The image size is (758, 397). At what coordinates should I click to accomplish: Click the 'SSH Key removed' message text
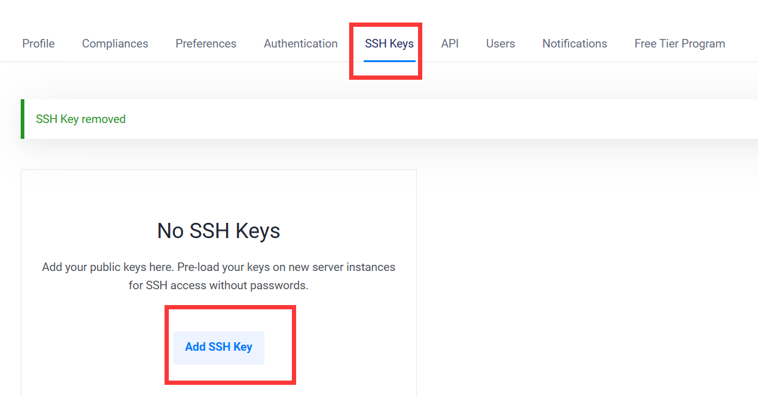(80, 119)
